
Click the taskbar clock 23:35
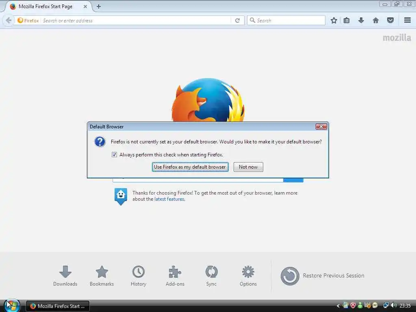point(405,306)
